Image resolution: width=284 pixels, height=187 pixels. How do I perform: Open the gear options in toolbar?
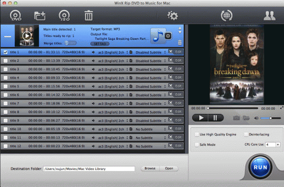coord(173,16)
